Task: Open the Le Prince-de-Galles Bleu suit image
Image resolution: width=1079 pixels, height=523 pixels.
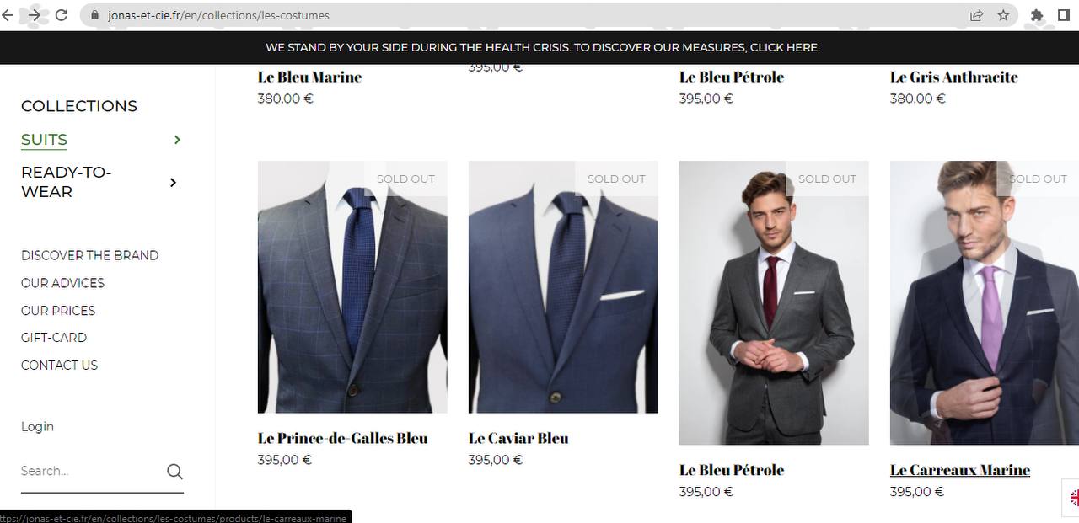Action: coord(352,286)
